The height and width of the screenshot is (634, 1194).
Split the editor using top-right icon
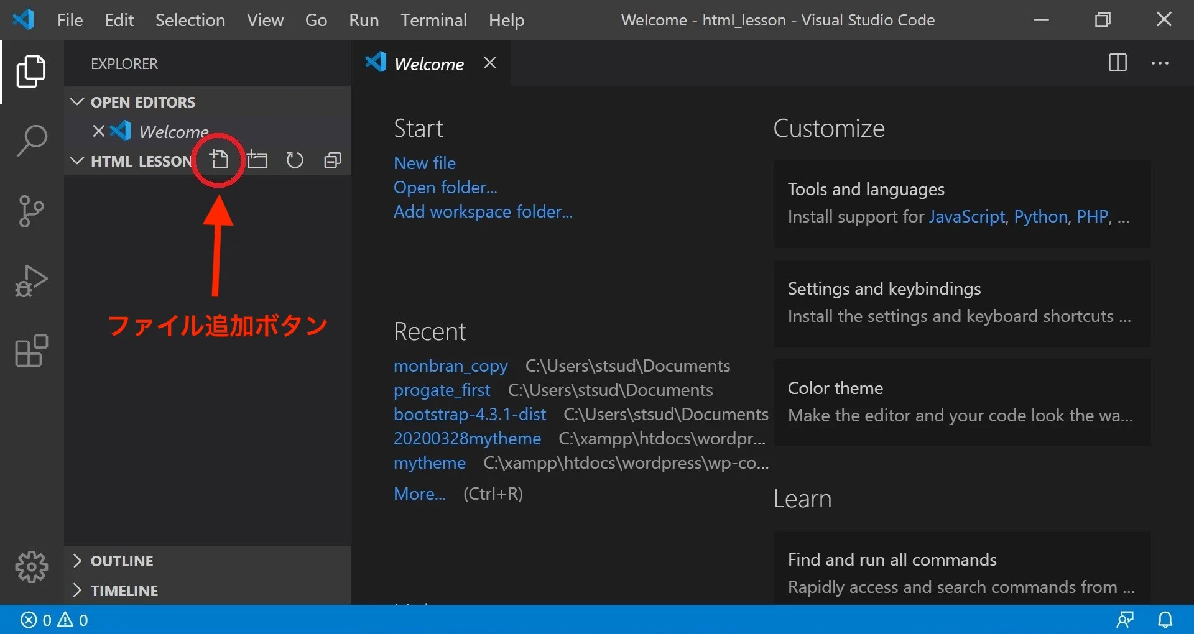tap(1118, 63)
